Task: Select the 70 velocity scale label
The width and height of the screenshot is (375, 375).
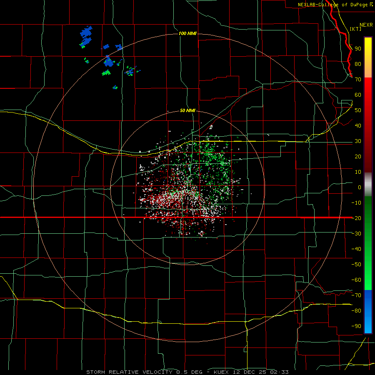Action: 358,80
